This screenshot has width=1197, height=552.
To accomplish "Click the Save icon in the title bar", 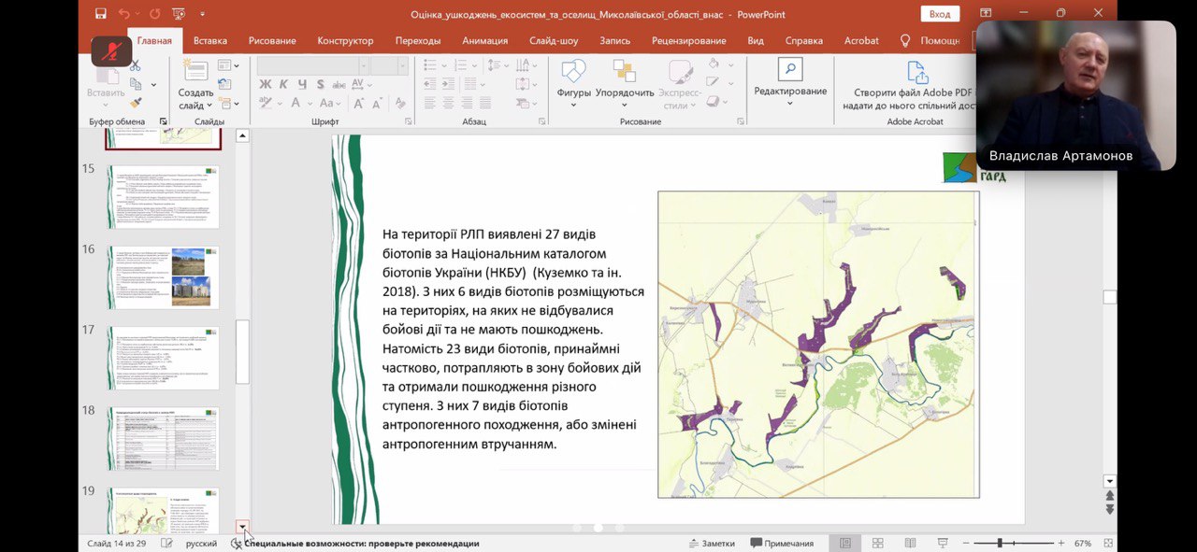I will coord(100,14).
